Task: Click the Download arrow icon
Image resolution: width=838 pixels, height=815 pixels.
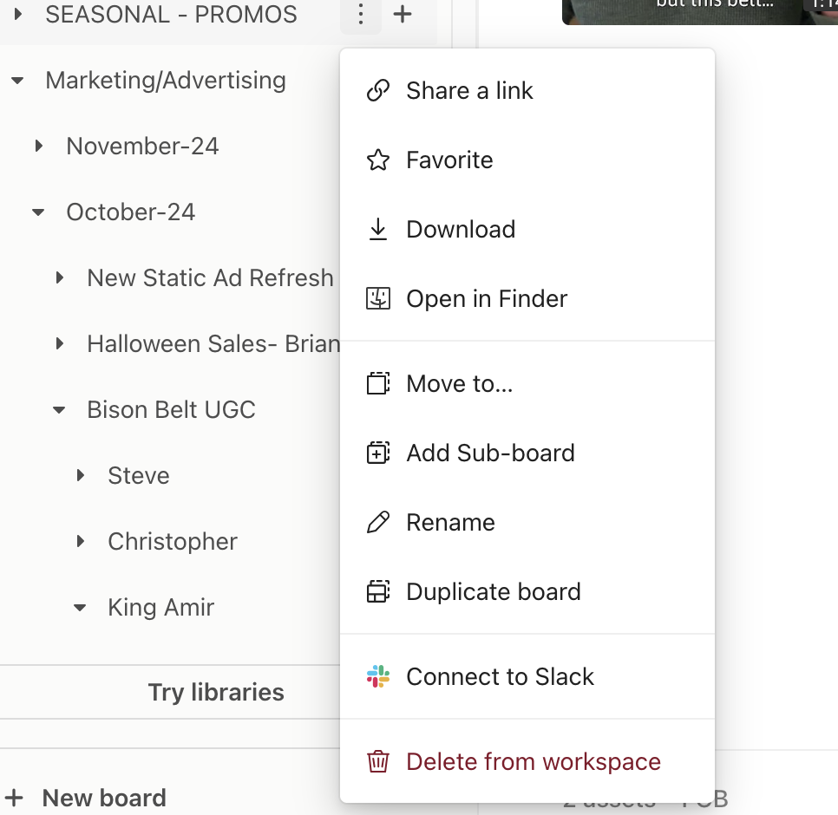Action: [378, 230]
